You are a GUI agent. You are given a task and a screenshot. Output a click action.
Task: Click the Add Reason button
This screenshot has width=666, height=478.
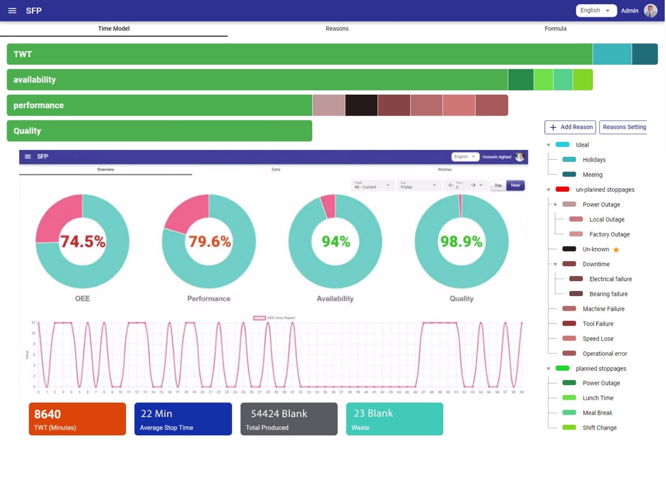(570, 127)
